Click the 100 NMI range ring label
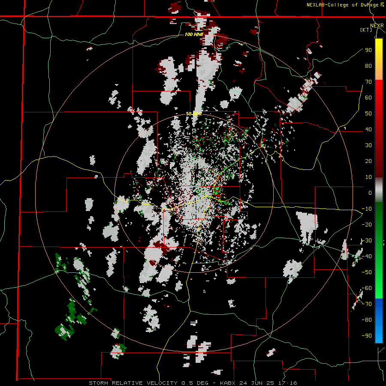Viewport: 386px width, 386px height. [194, 34]
